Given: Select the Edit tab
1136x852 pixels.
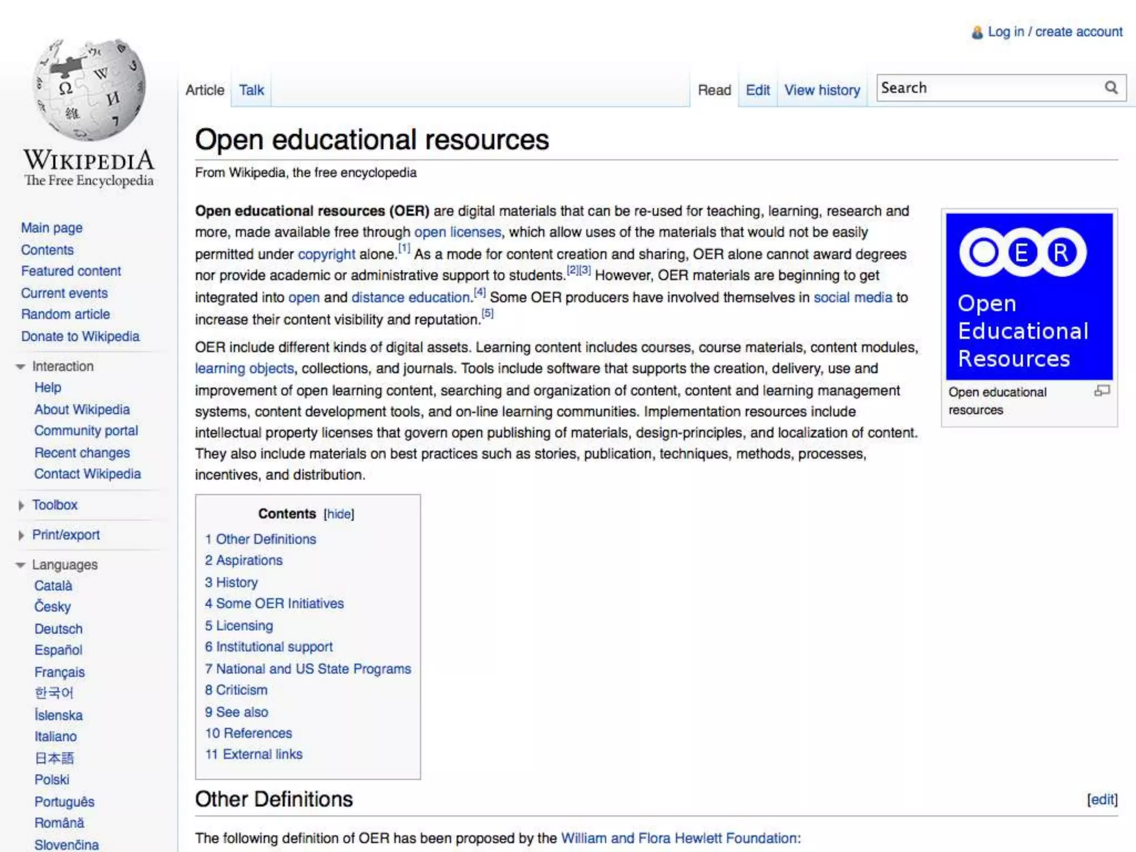Looking at the screenshot, I should click(757, 90).
